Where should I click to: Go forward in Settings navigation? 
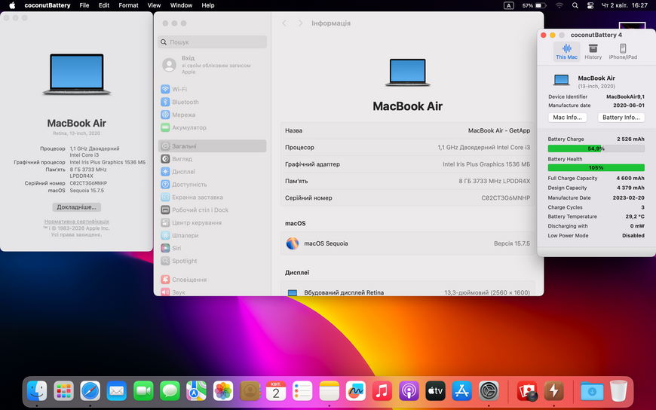(x=300, y=23)
